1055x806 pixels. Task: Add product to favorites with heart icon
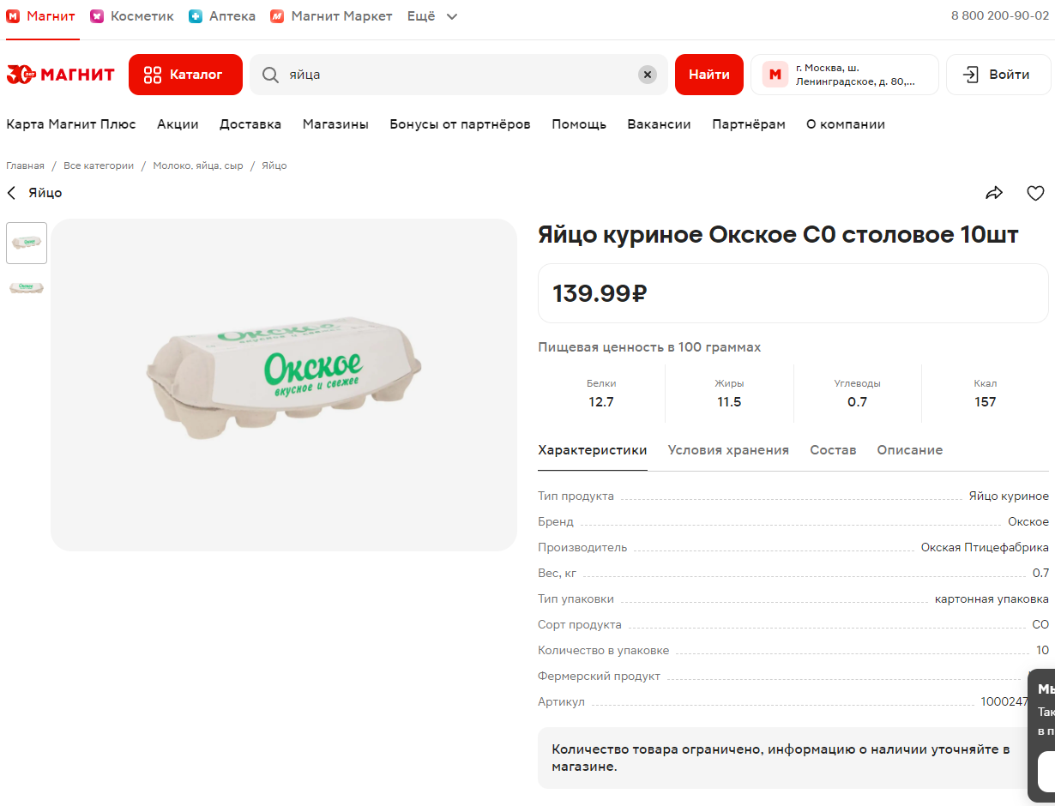tap(1035, 193)
